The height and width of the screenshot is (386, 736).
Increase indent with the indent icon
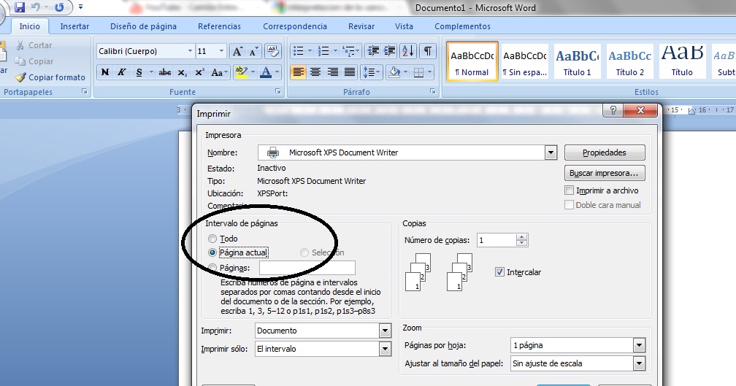click(x=390, y=50)
